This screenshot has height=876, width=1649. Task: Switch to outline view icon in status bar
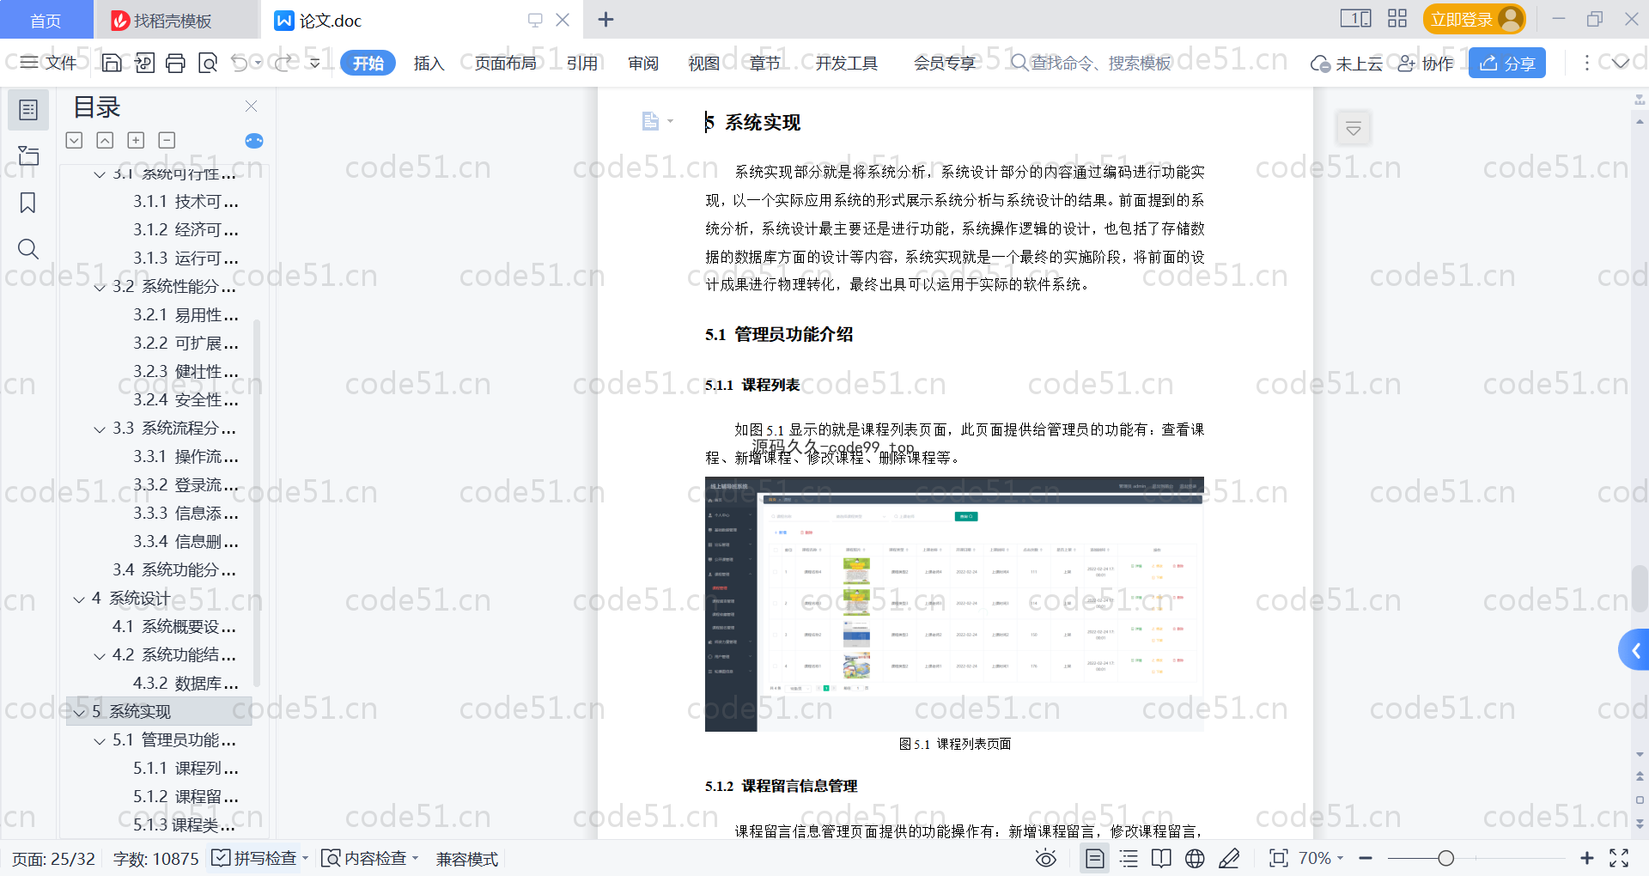(x=1129, y=858)
